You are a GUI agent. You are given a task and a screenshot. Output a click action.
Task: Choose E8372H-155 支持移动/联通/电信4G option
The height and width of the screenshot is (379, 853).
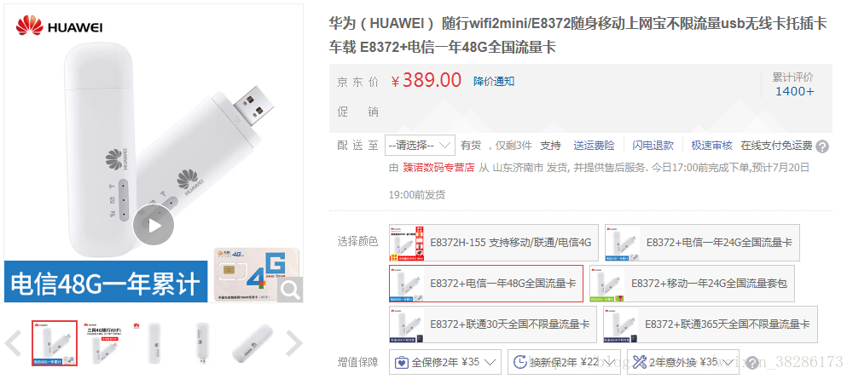pos(493,242)
